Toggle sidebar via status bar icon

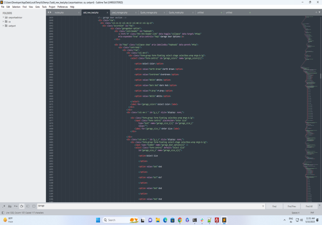pos(3,213)
